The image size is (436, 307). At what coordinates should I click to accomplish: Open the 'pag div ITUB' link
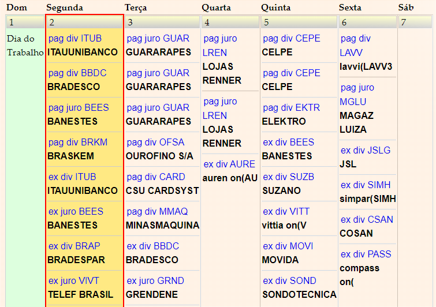point(75,38)
